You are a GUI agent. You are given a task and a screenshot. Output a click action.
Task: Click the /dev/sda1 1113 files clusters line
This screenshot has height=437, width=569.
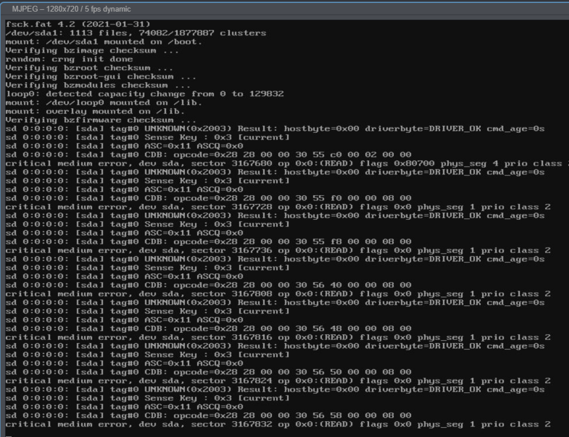[136, 33]
